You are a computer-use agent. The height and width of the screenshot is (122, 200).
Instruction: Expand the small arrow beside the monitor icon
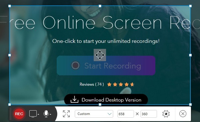click(38, 114)
